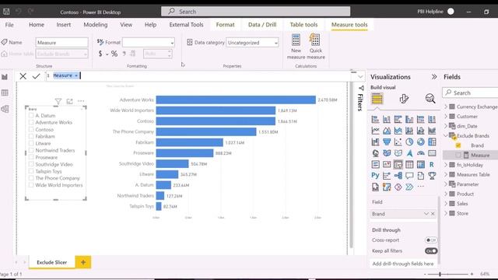Check Contoso in the slicer

point(31,130)
